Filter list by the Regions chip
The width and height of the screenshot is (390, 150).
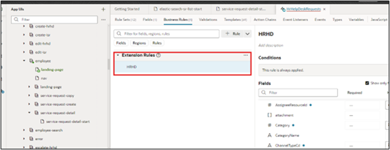pyautogui.click(x=139, y=43)
